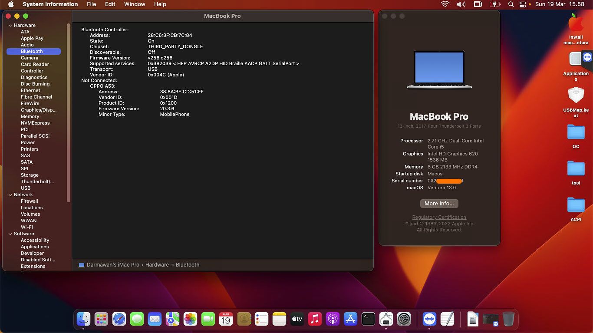593x333 pixels.
Task: Click the sidebar vertical scrollbar
Action: [68, 113]
